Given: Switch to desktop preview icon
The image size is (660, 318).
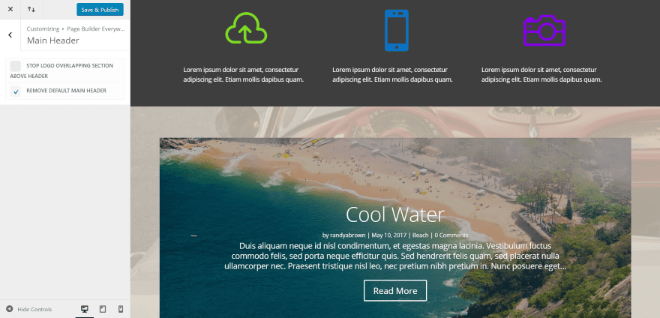Looking at the screenshot, I should [x=85, y=309].
